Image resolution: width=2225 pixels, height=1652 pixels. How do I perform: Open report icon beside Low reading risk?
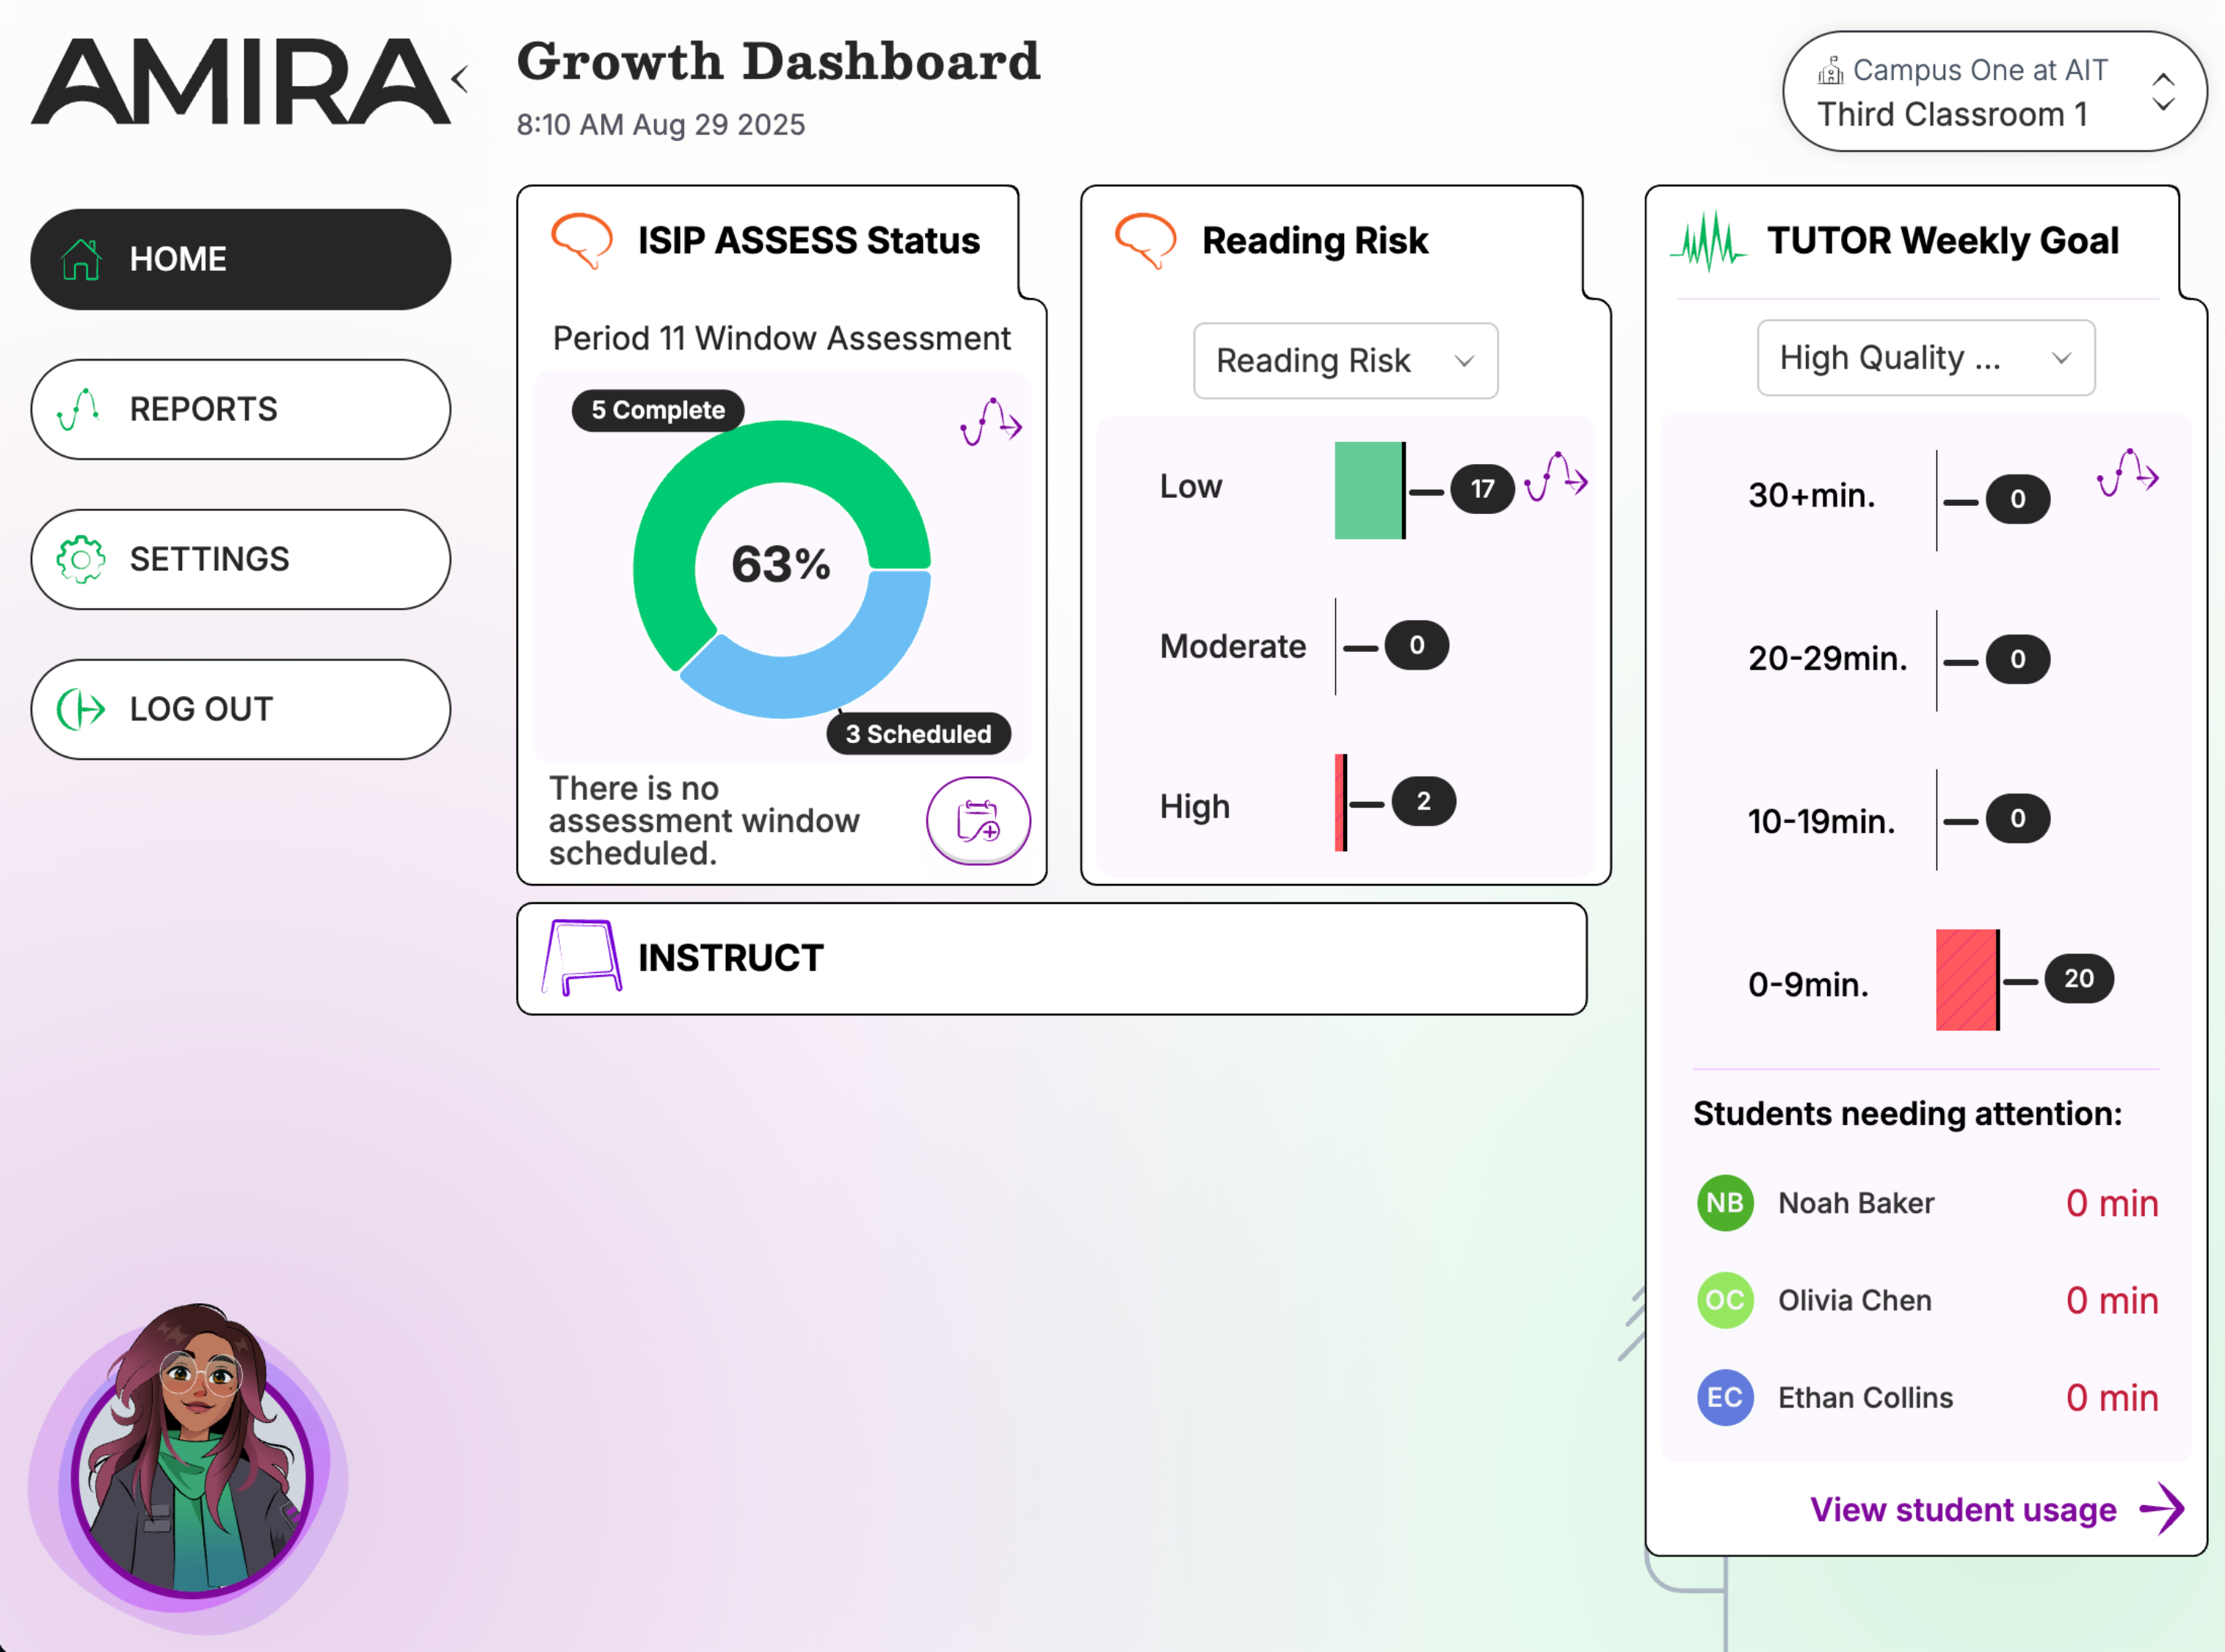pos(1556,476)
